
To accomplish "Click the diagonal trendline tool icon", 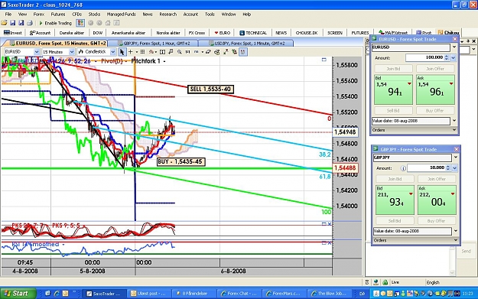I will tap(226, 52).
